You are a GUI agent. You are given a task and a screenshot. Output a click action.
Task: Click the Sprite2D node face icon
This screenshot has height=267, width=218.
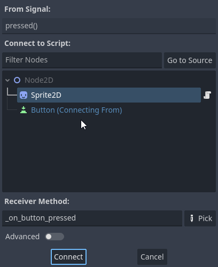coord(24,95)
